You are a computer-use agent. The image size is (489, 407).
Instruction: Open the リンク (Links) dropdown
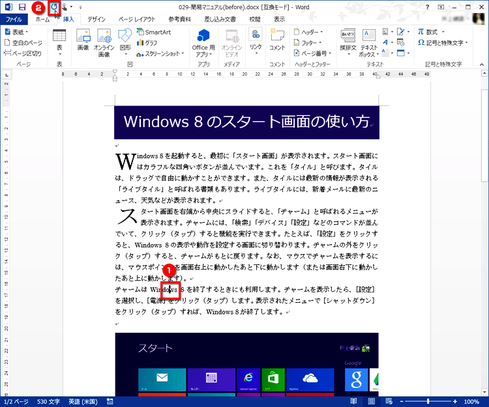pos(256,42)
